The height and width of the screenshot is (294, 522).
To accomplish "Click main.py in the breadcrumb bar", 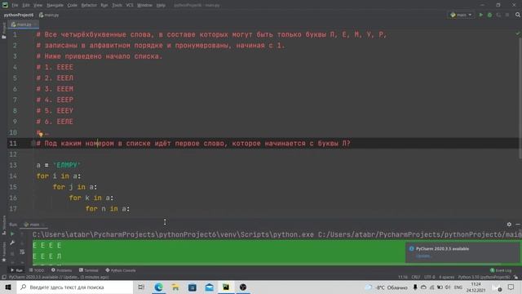I will (49, 15).
